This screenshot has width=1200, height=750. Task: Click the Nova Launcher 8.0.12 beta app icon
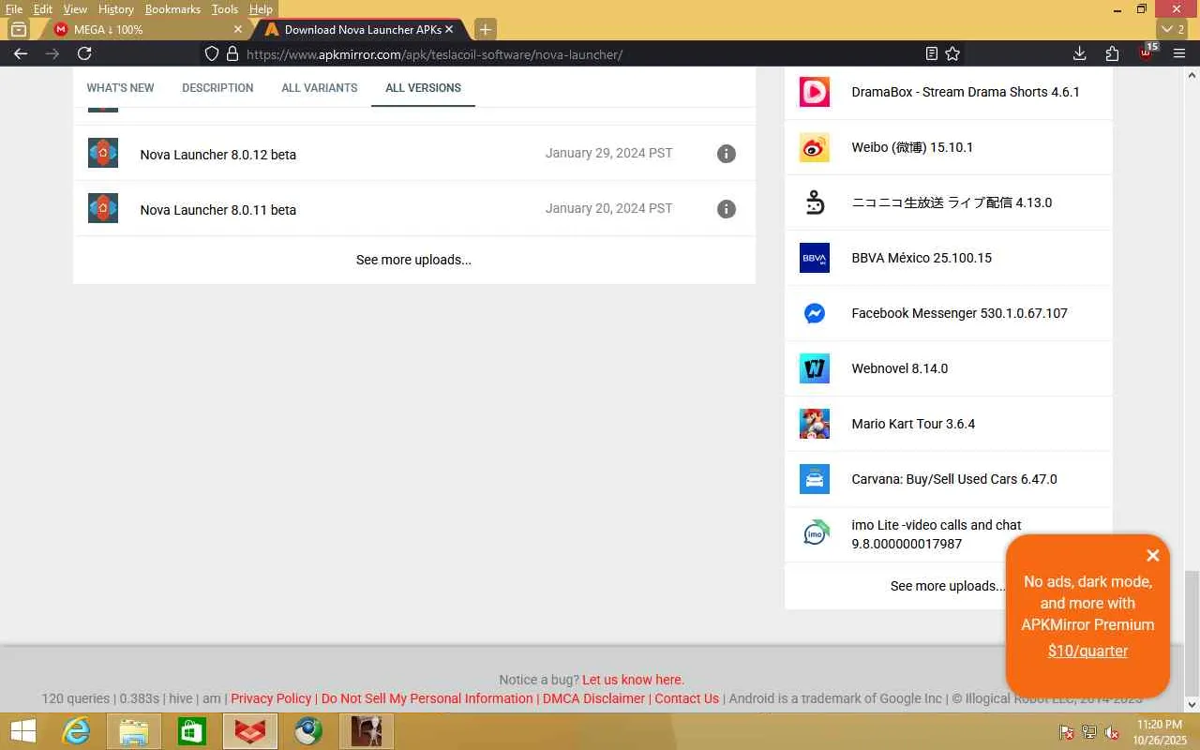point(103,153)
